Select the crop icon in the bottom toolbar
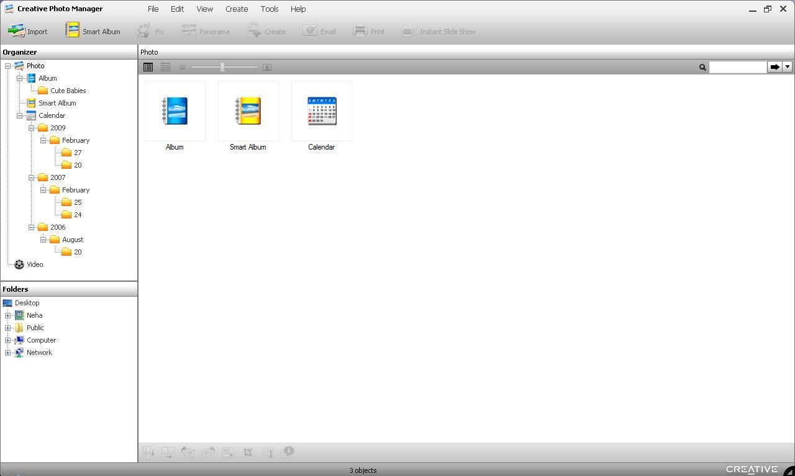 (x=248, y=452)
